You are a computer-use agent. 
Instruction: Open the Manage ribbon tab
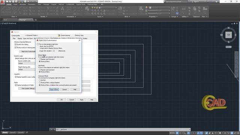tap(46, 4)
